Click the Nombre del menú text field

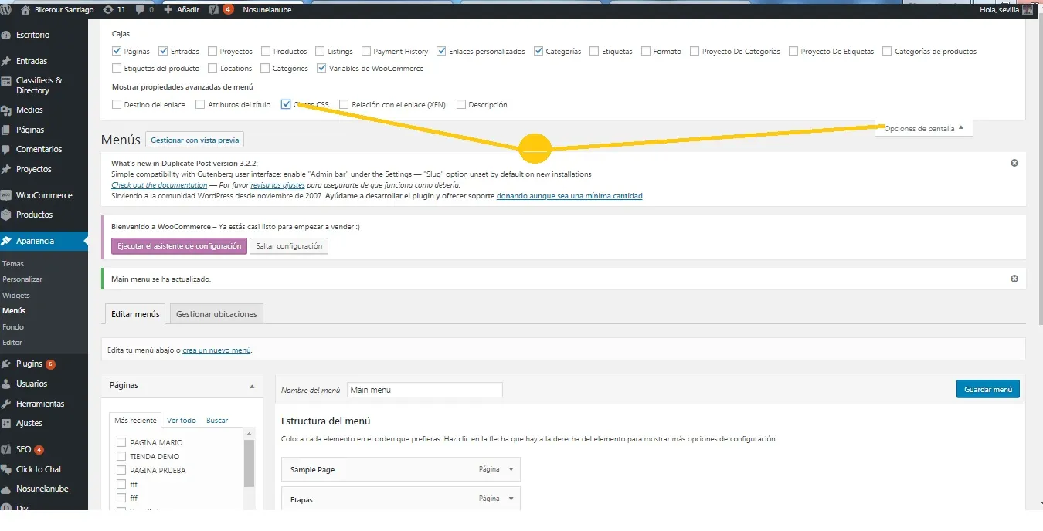pos(424,390)
